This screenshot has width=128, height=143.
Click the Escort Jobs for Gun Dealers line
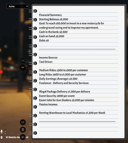(x=67, y=100)
